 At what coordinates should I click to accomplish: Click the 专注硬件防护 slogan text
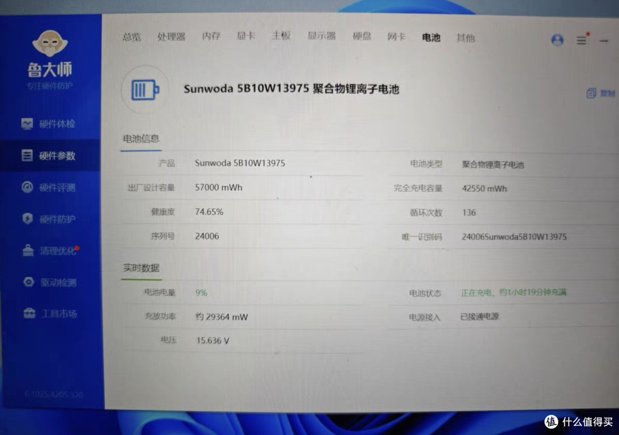tap(50, 85)
